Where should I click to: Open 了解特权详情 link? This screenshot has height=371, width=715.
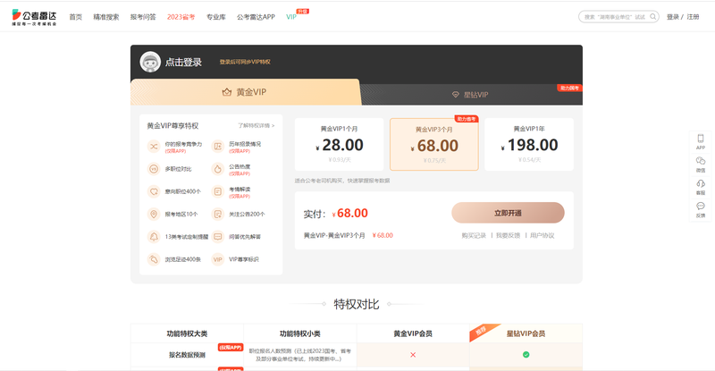click(257, 125)
